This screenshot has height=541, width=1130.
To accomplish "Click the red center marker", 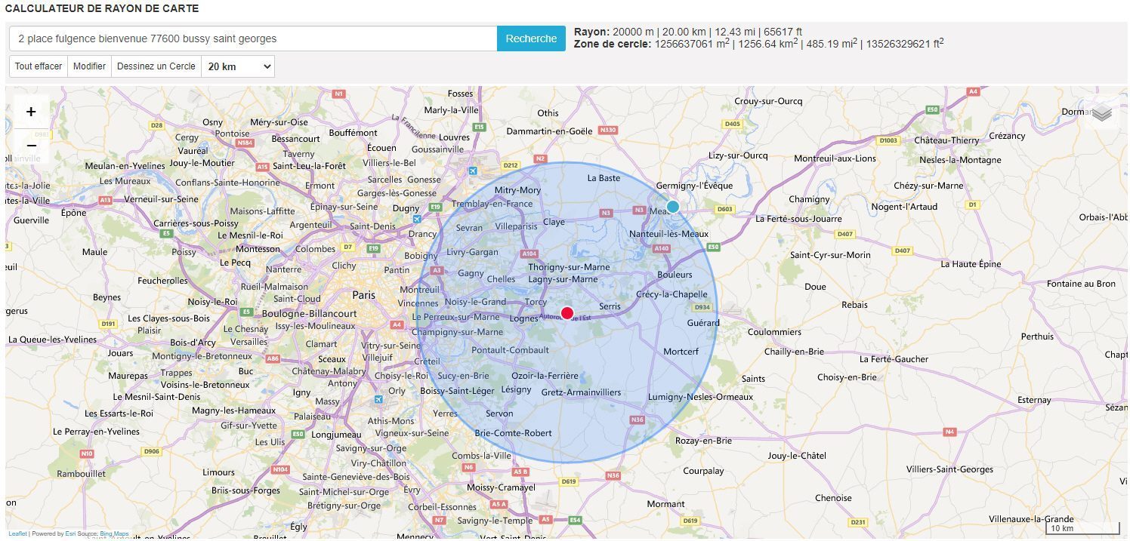I will (x=567, y=313).
